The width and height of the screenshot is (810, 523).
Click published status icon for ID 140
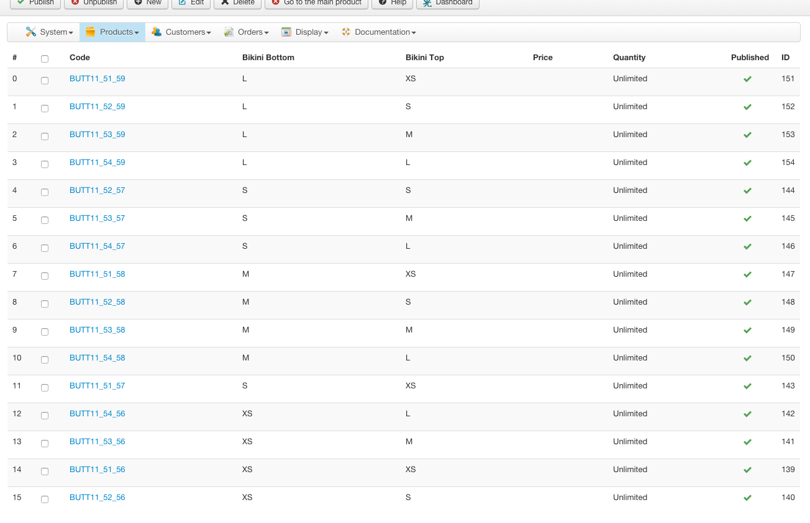point(747,498)
